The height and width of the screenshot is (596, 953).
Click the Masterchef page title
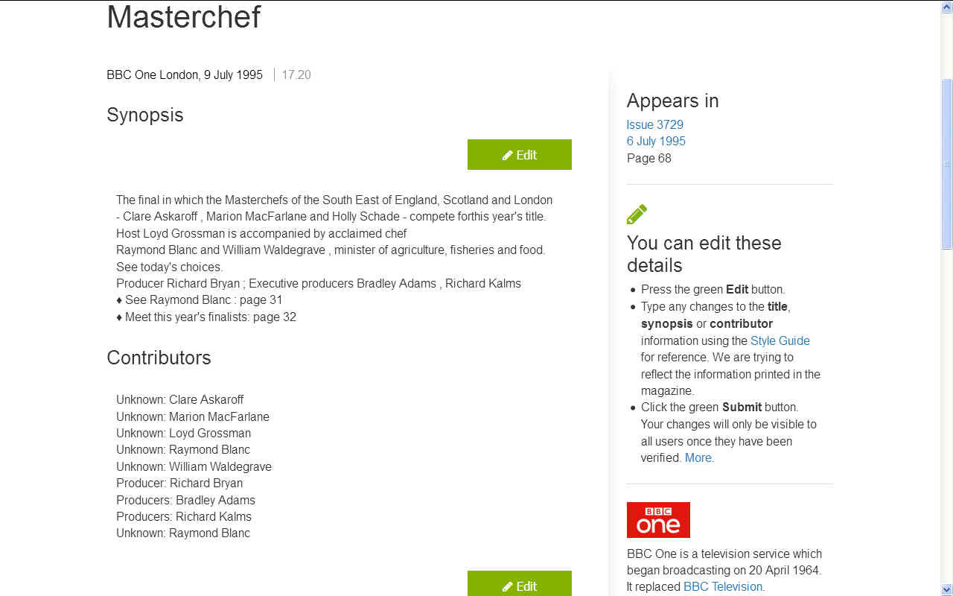184,16
